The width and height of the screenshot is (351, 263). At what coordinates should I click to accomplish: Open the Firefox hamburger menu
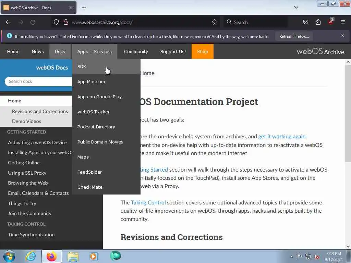point(343,22)
